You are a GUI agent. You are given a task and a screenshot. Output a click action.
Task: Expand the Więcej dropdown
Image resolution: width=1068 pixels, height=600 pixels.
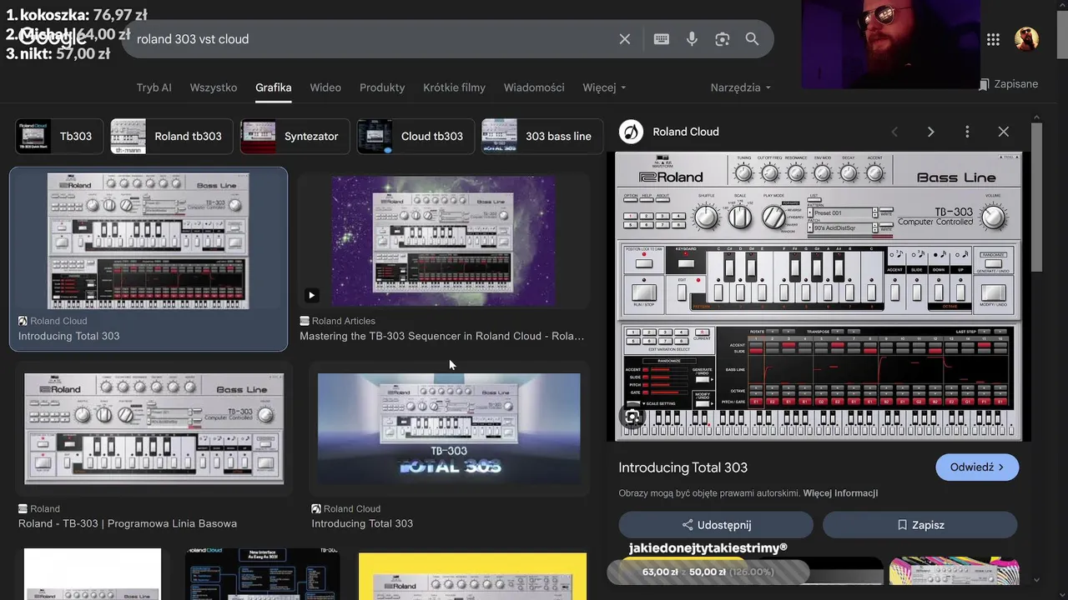point(604,87)
